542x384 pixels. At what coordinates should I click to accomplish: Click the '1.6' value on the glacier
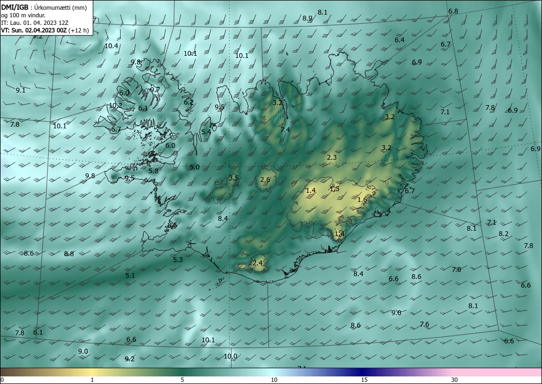pyautogui.click(x=362, y=200)
